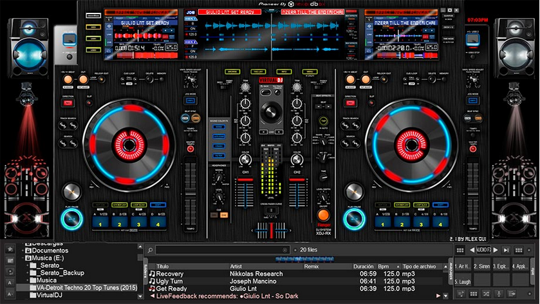Toggle left deck Master Tempo button
Viewport: 540px width, 304px height.
tap(190, 149)
